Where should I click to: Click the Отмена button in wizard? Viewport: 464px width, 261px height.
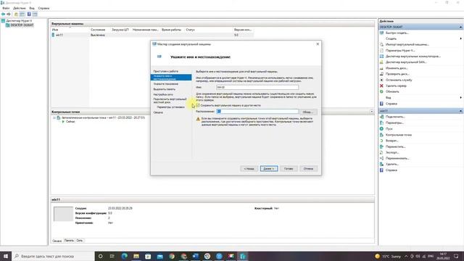[x=308, y=169]
